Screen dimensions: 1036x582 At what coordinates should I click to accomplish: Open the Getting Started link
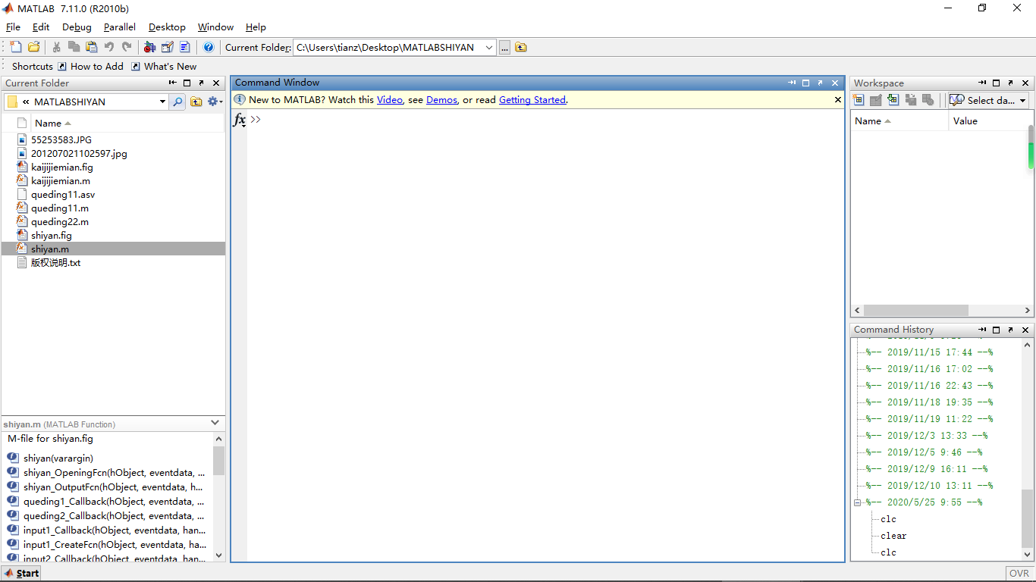(532, 99)
